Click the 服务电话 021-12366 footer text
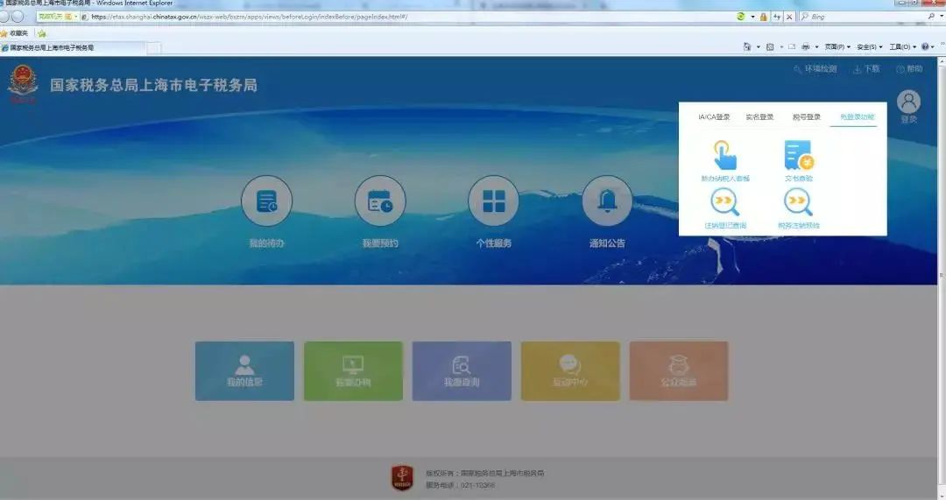The image size is (946, 500). coord(461,485)
